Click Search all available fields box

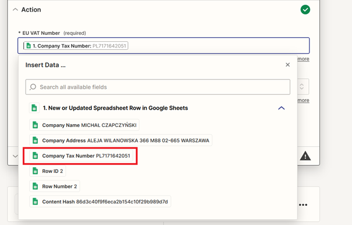pyautogui.click(x=158, y=87)
